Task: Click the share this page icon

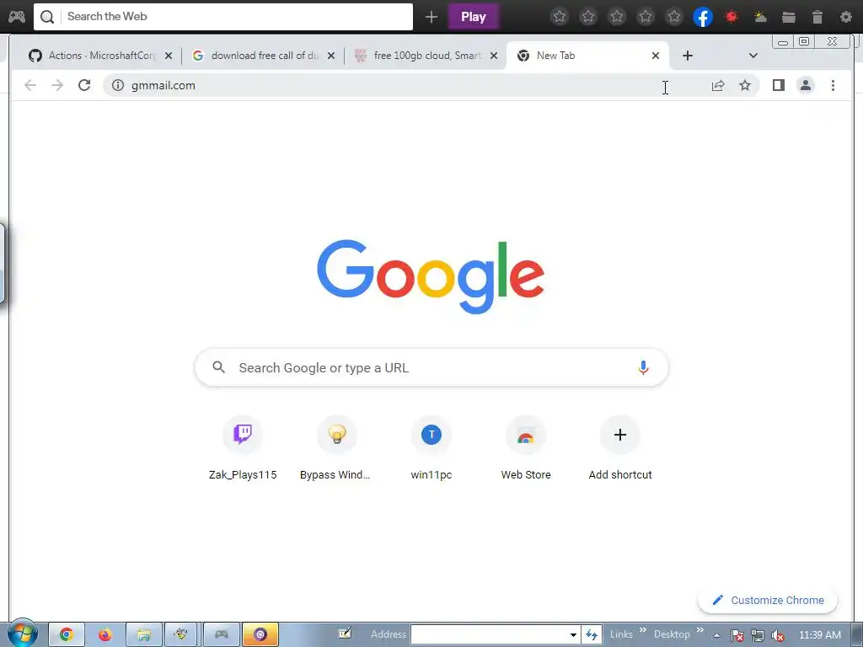Action: [x=718, y=85]
